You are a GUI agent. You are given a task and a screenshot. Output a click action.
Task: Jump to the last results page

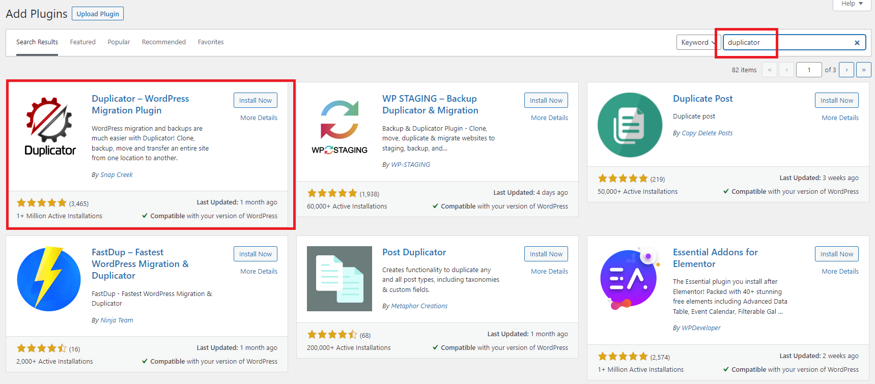point(864,70)
